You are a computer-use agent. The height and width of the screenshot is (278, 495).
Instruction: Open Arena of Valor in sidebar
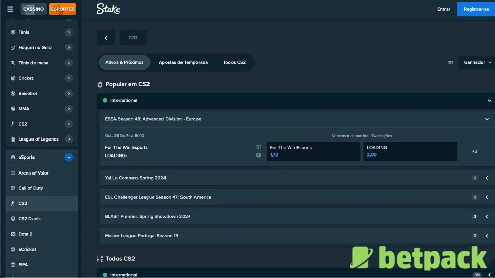tap(42, 173)
